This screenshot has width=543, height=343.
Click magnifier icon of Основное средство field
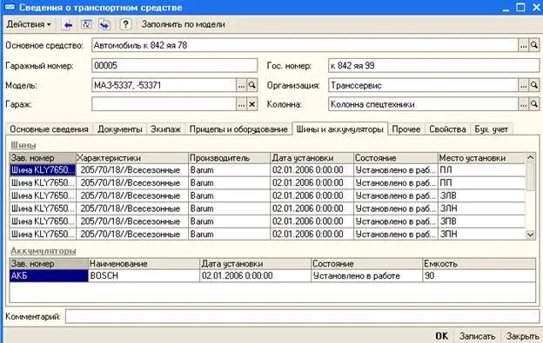534,45
